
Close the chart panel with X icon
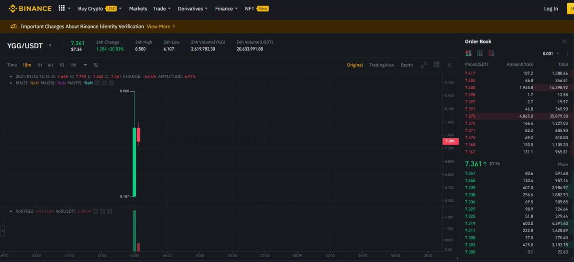[450, 65]
